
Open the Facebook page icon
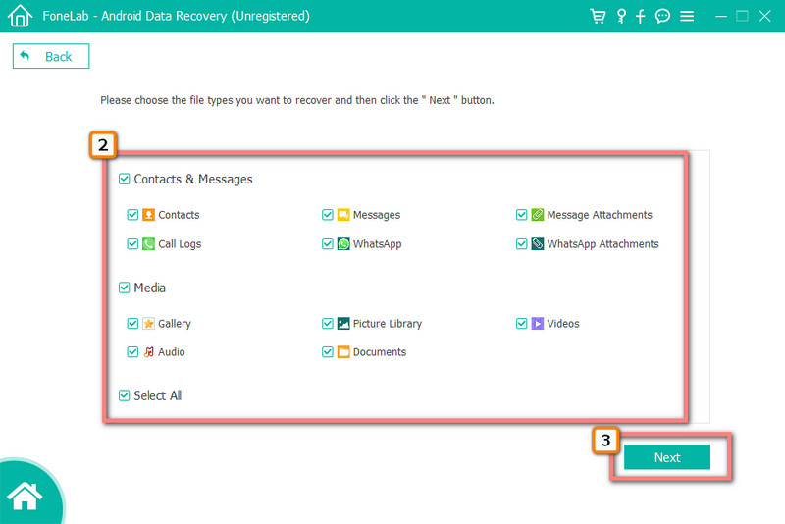tap(641, 17)
